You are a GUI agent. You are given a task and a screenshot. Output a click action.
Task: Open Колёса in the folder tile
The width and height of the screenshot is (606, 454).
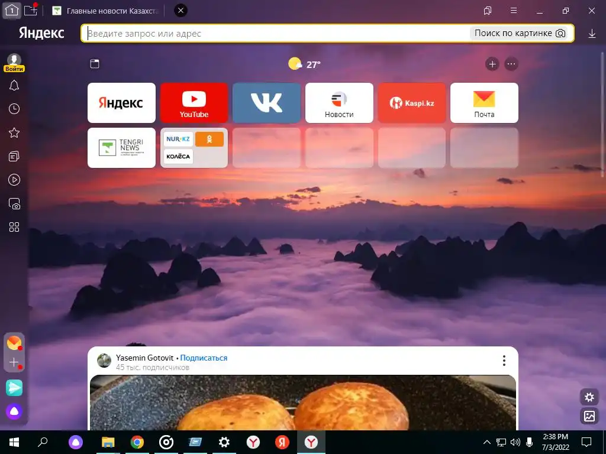coord(178,156)
